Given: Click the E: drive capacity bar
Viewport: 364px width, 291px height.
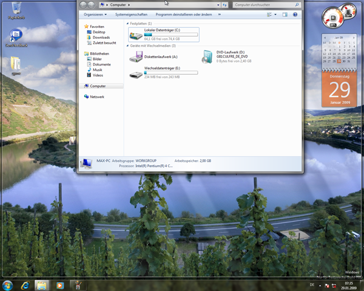Looking at the screenshot, I should tap(171, 73).
